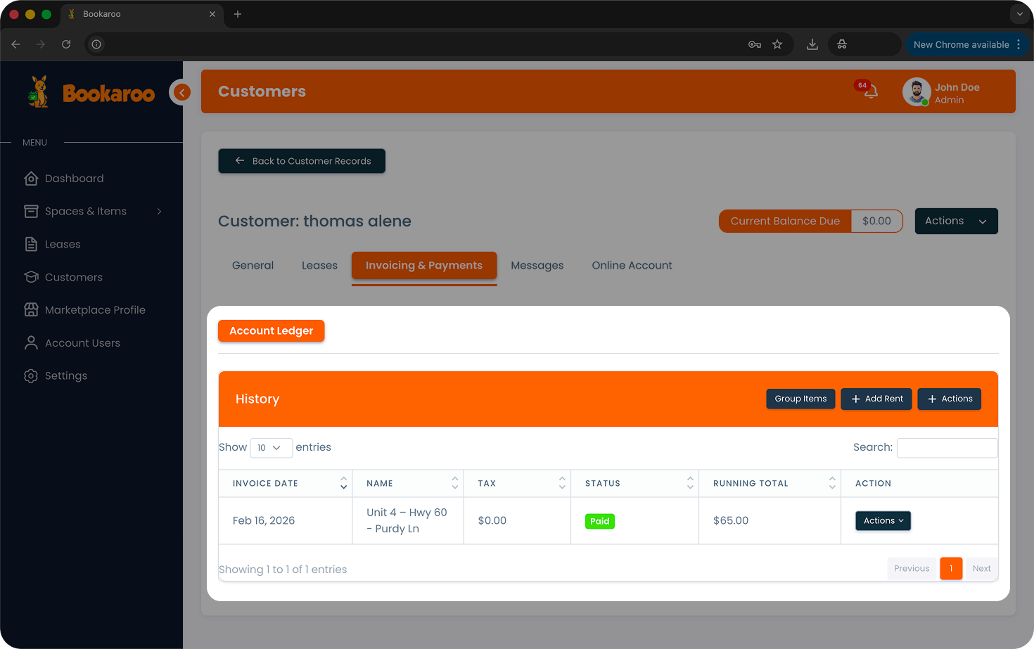Viewport: 1034px width, 649px height.
Task: Open Settings via the gear icon
Action: click(x=31, y=375)
